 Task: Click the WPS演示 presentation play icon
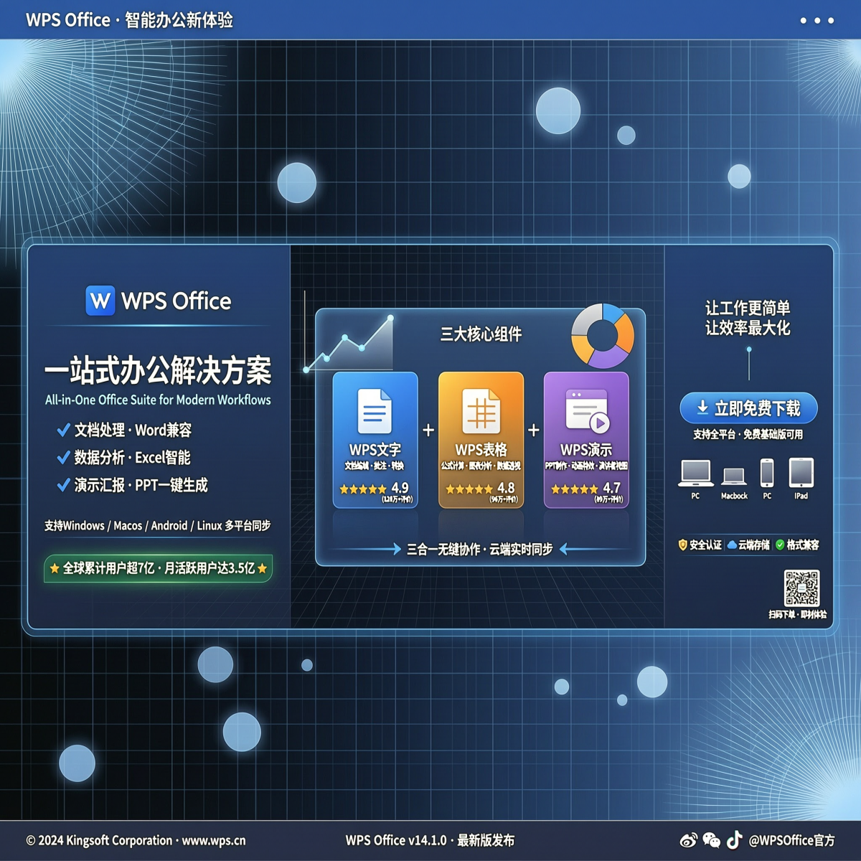587,411
